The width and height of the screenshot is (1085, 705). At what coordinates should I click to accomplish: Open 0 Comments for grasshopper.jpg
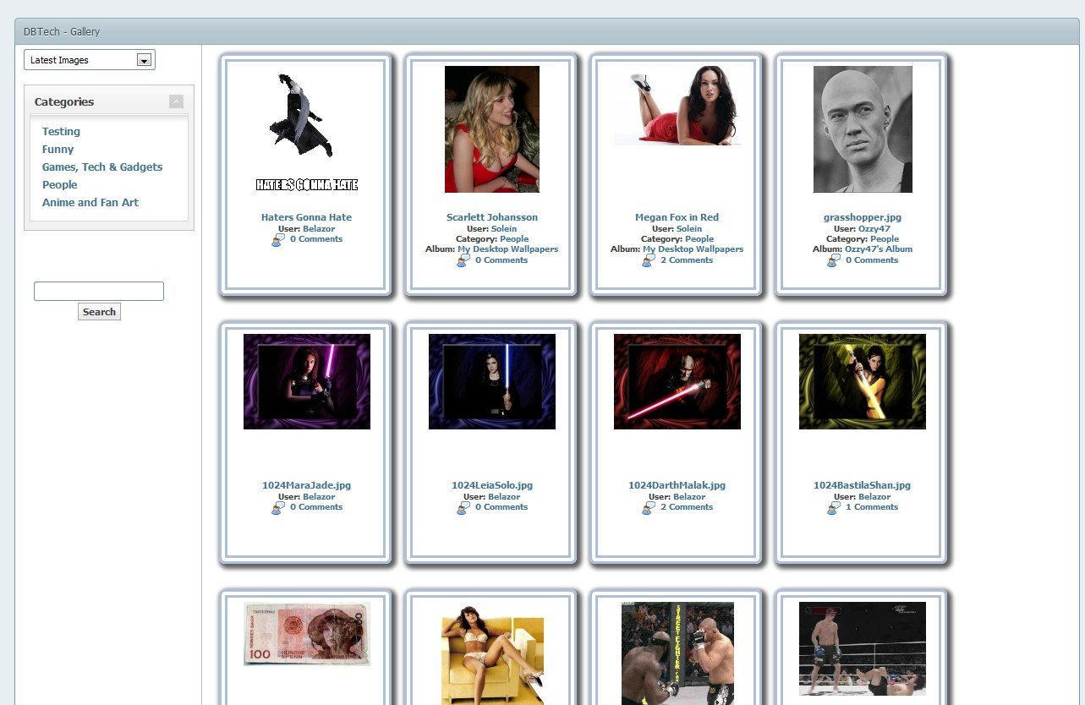coord(872,260)
